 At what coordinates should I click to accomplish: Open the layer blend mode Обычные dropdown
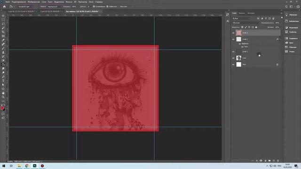(246, 23)
